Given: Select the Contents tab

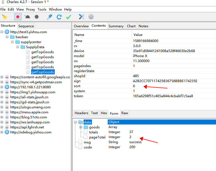Looking at the screenshot, I should pos(99,26).
